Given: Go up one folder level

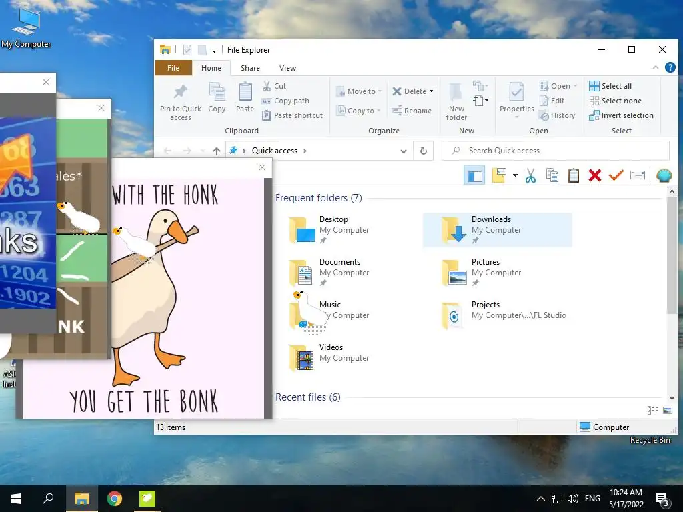Looking at the screenshot, I should tap(217, 151).
